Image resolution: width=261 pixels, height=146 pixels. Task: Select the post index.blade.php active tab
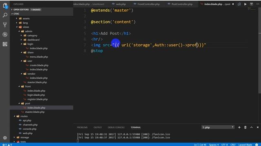[x=217, y=4]
